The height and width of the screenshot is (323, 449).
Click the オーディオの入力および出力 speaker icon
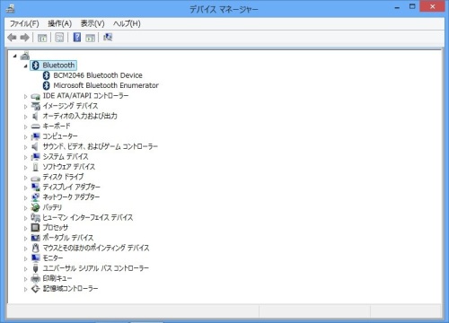pos(35,116)
